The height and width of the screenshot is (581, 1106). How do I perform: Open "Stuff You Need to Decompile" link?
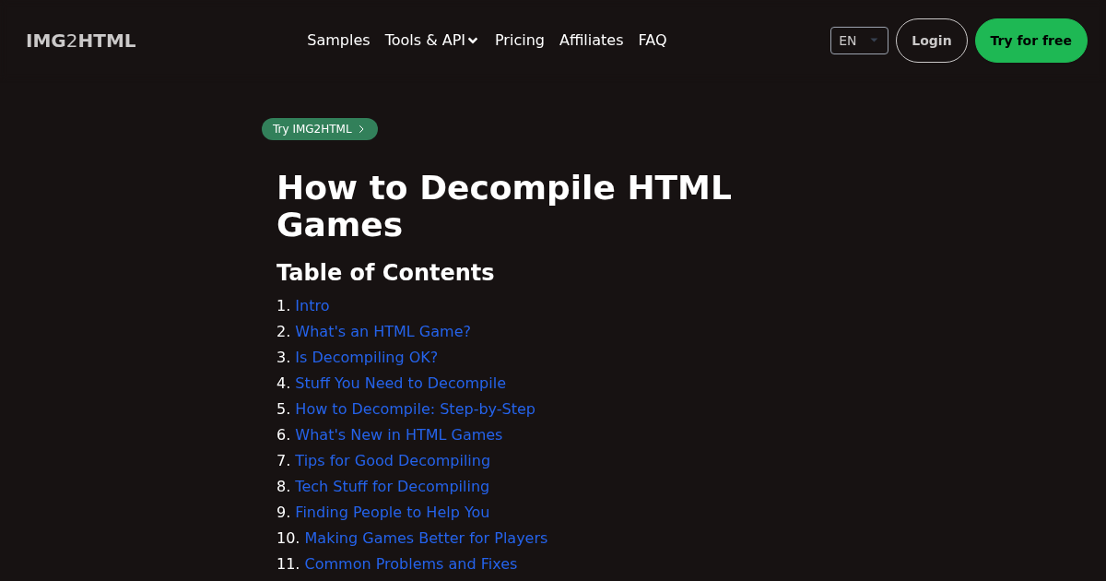click(400, 384)
